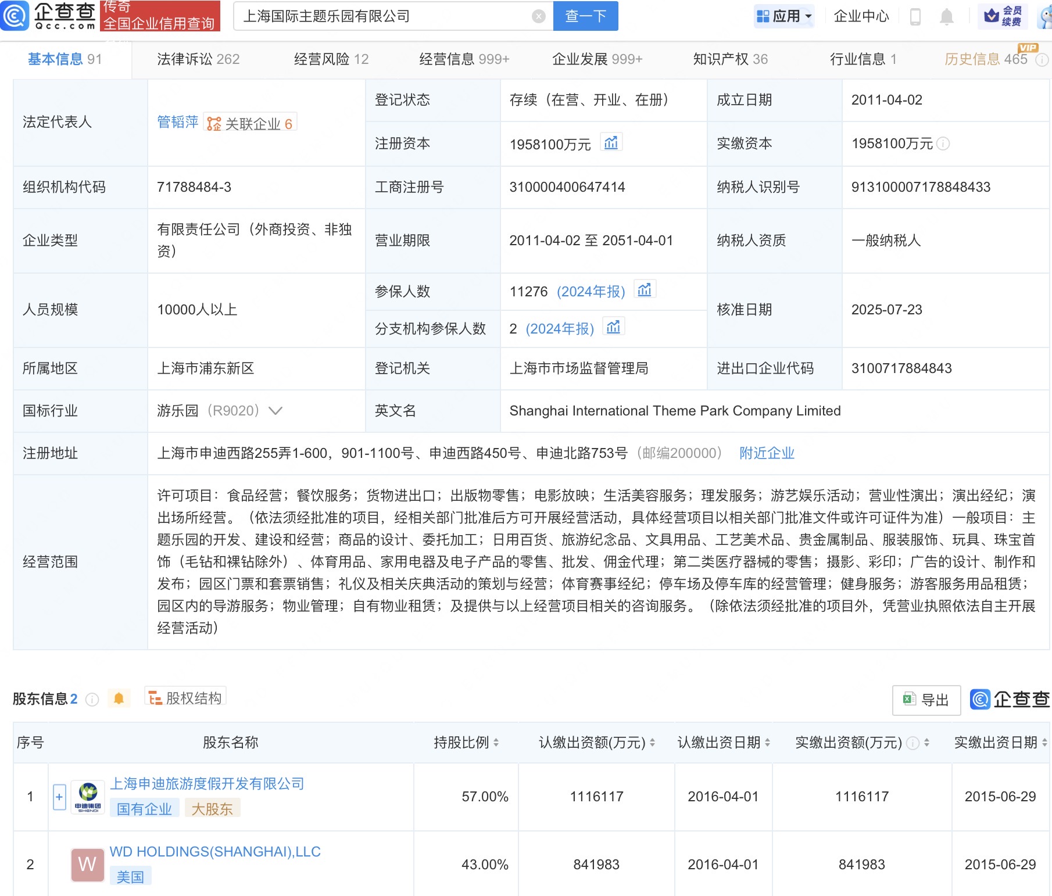This screenshot has width=1052, height=896.
Task: Expand the 上海申迪旅游度假 shareholder row
Action: point(59,797)
